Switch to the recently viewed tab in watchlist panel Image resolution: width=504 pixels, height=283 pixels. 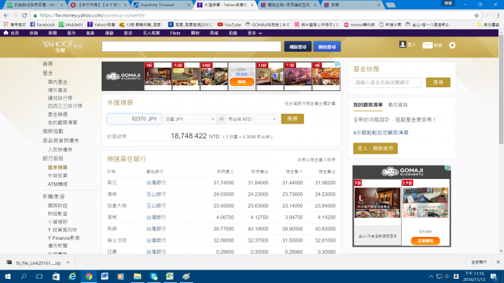[x=398, y=105]
